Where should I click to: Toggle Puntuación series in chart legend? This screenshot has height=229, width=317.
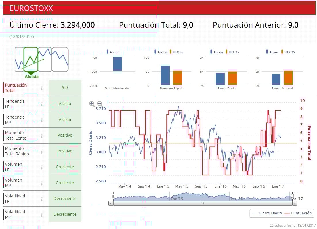click(298, 213)
